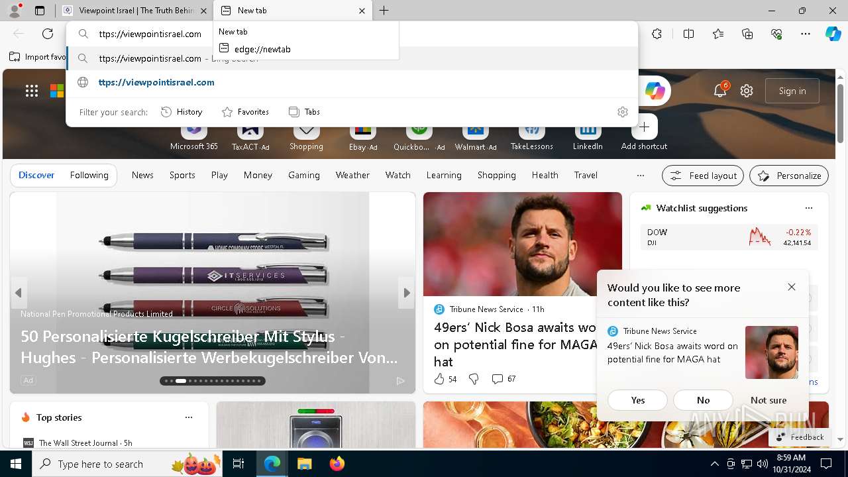Open the Gaming category

304,175
